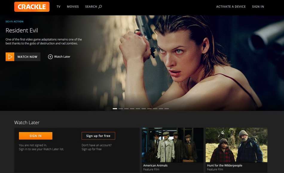The width and height of the screenshot is (284, 173).
Task: Open the Movies section
Action: point(73,6)
